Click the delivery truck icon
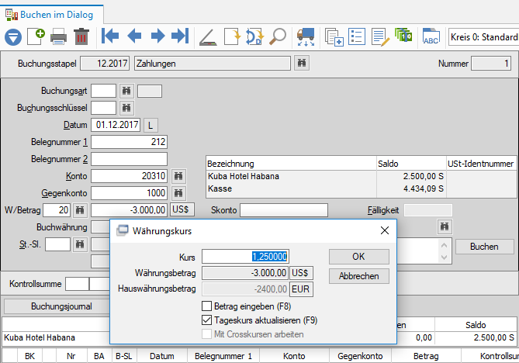This screenshot has width=519, height=363. [306, 36]
